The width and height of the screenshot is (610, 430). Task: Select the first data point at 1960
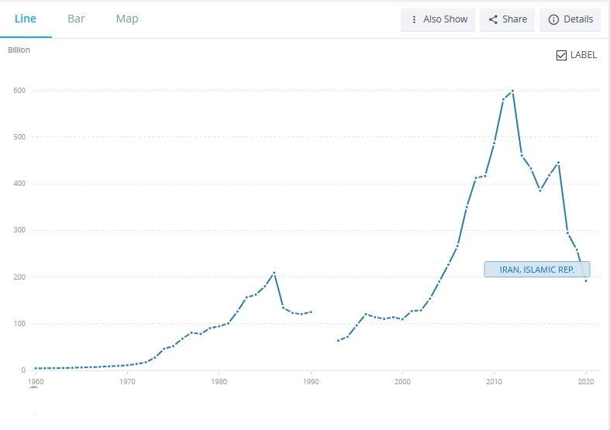click(36, 368)
